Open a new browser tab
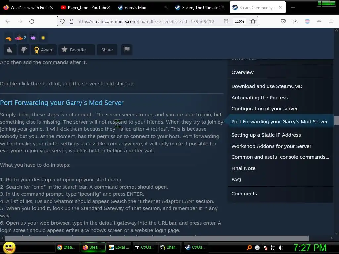339x254 pixels. click(293, 8)
